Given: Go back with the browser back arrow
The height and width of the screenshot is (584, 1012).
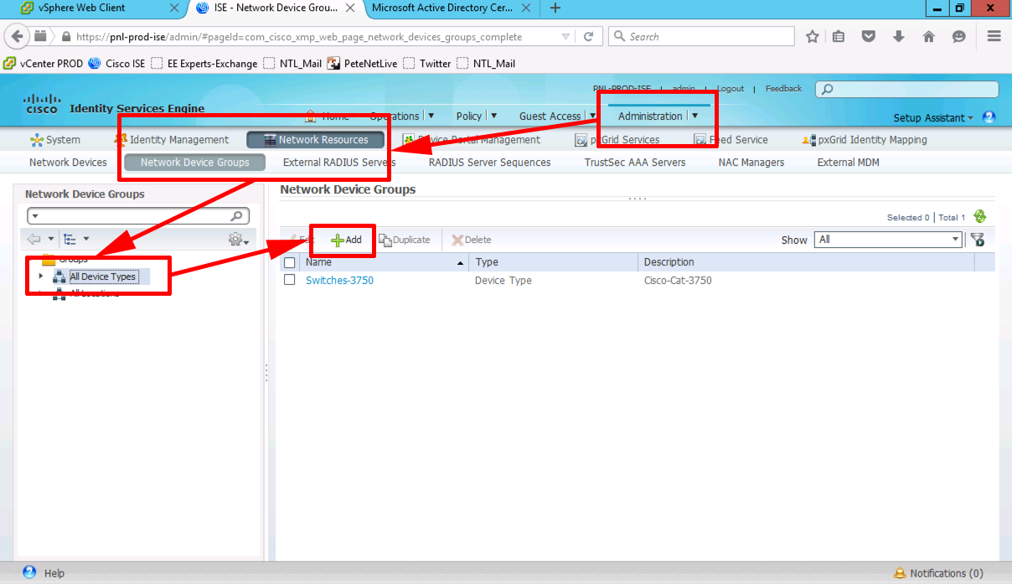Looking at the screenshot, I should pos(18,37).
